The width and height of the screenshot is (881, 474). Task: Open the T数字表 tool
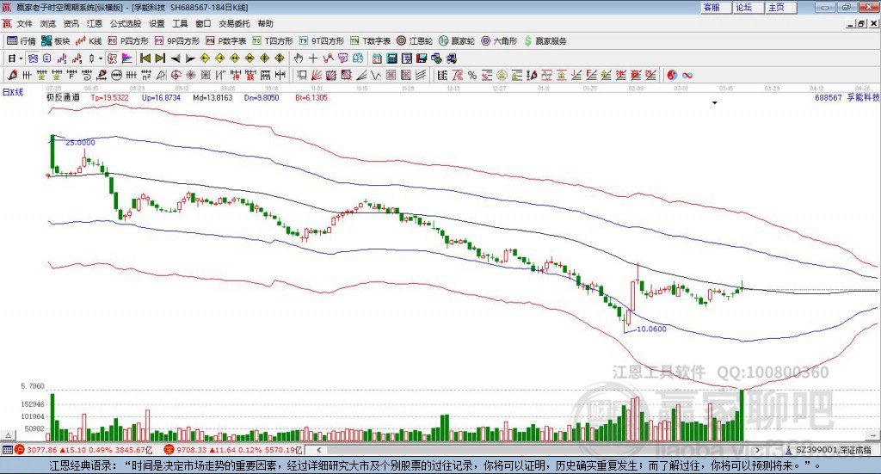tap(370, 41)
